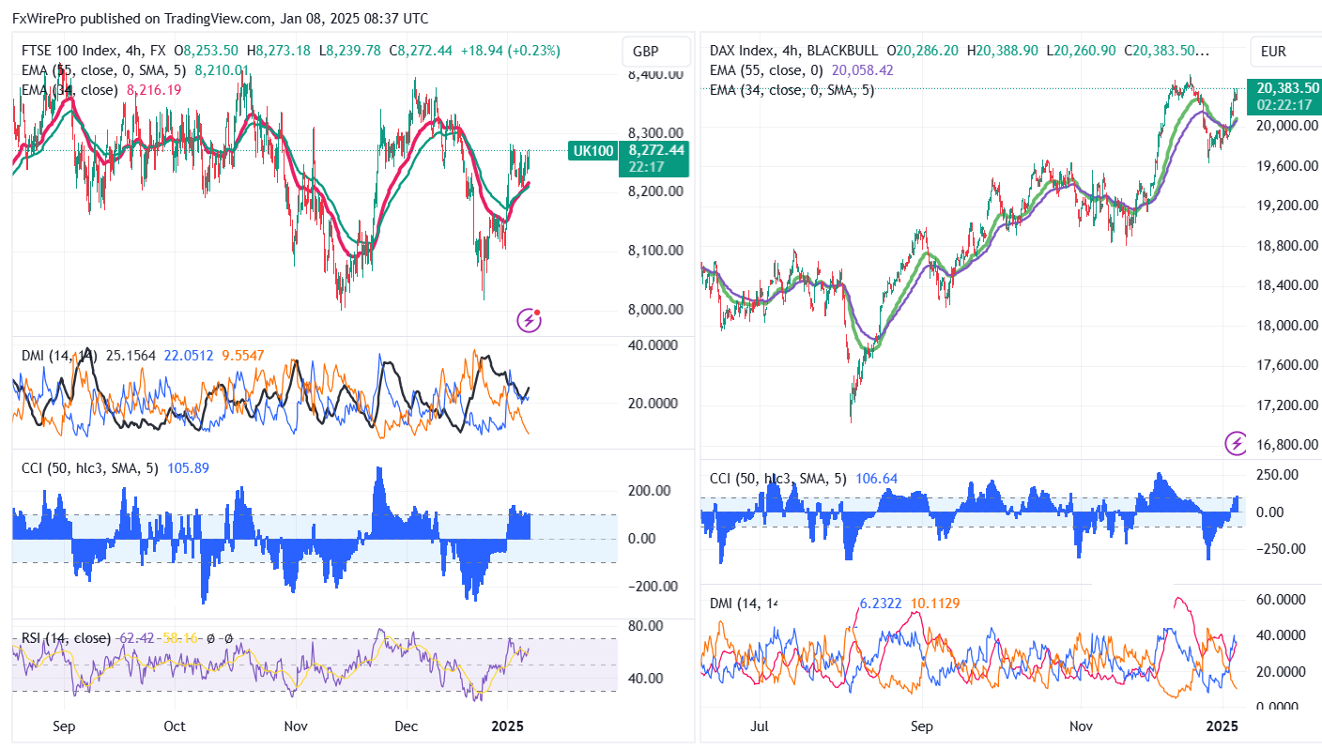Image resolution: width=1322 pixels, height=749 pixels.
Task: Select the DMI value 25.1564
Action: (131, 355)
